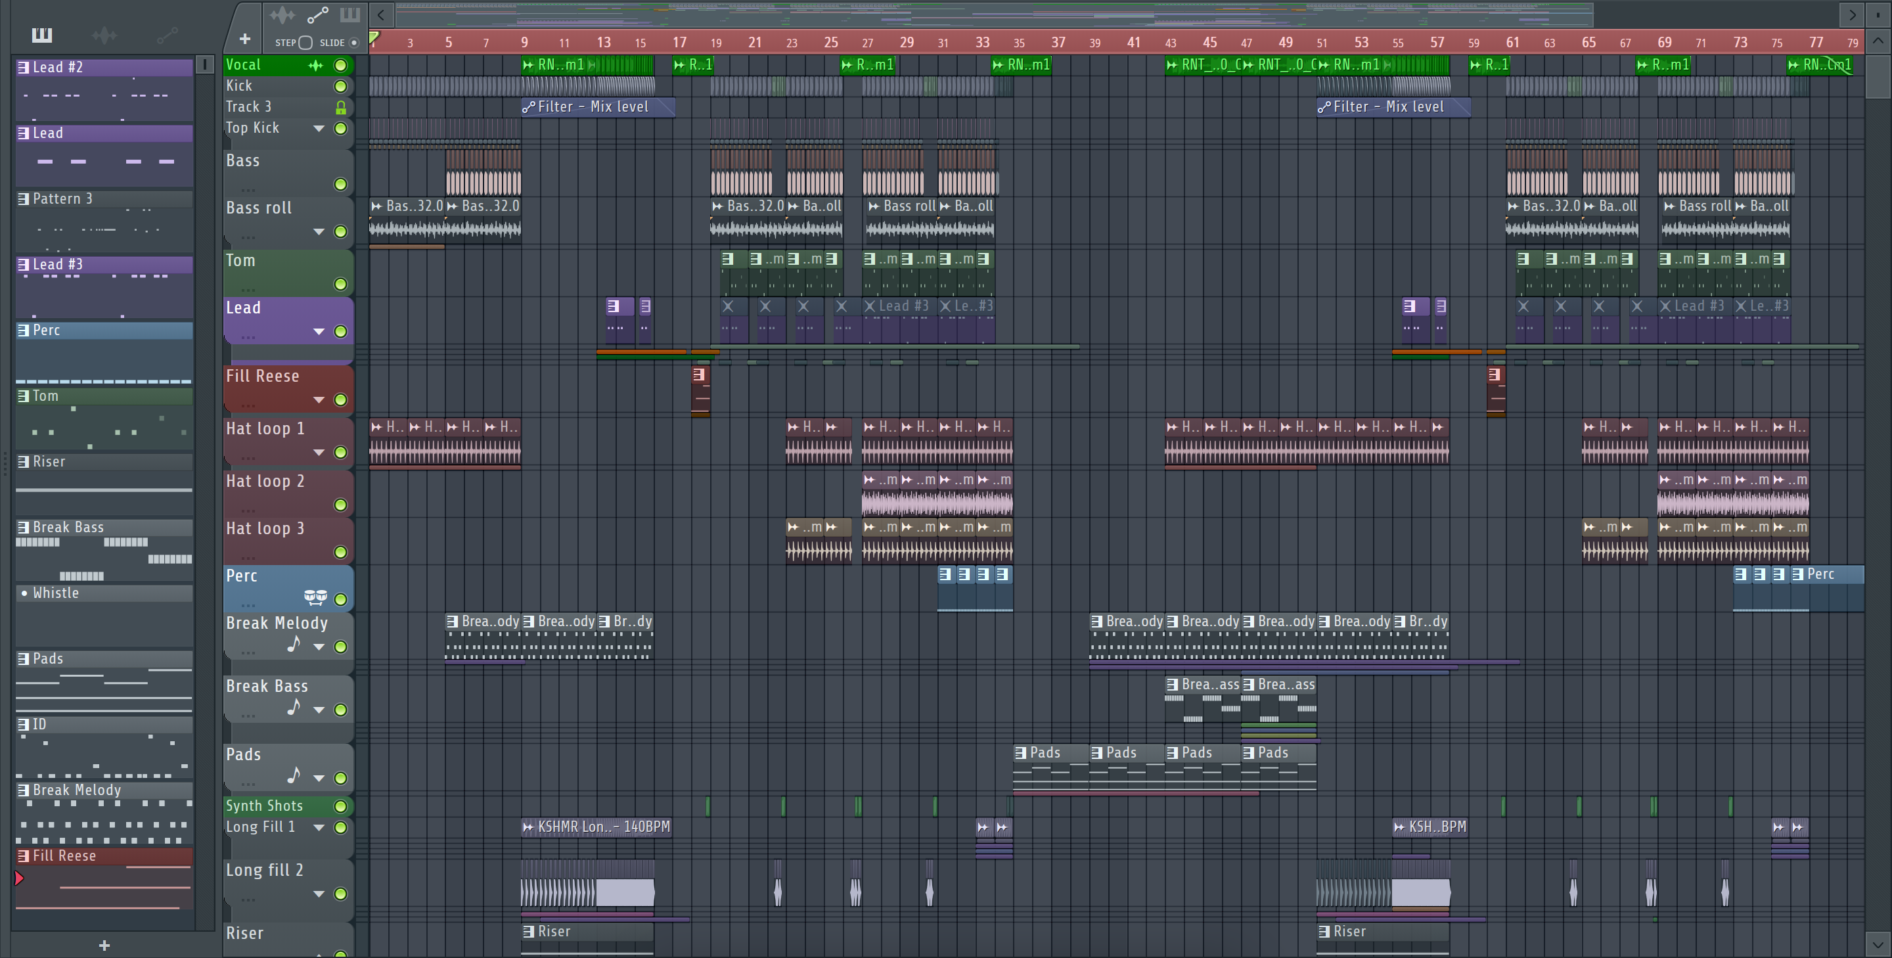
Task: Click the drum icon on the Perc track
Action: [x=315, y=596]
